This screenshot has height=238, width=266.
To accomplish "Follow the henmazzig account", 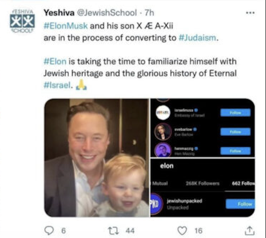I will [x=235, y=151].
